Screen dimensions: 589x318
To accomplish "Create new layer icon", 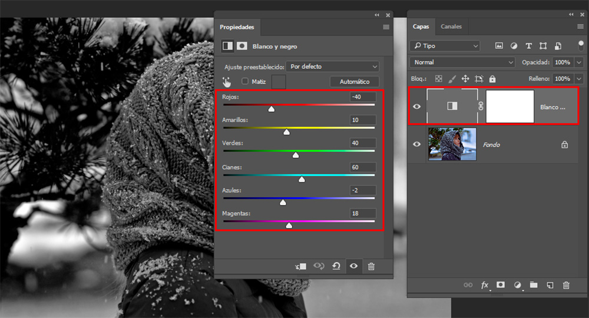I will [550, 286].
